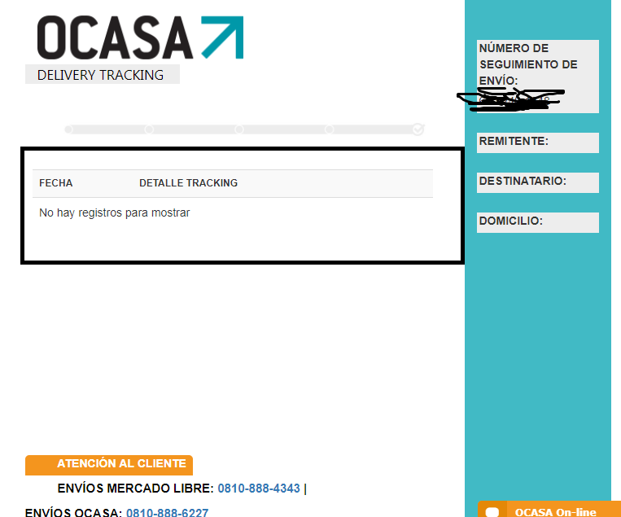Click the teal arrow in OCASA logo
Screen dimensions: 621x517
222,37
